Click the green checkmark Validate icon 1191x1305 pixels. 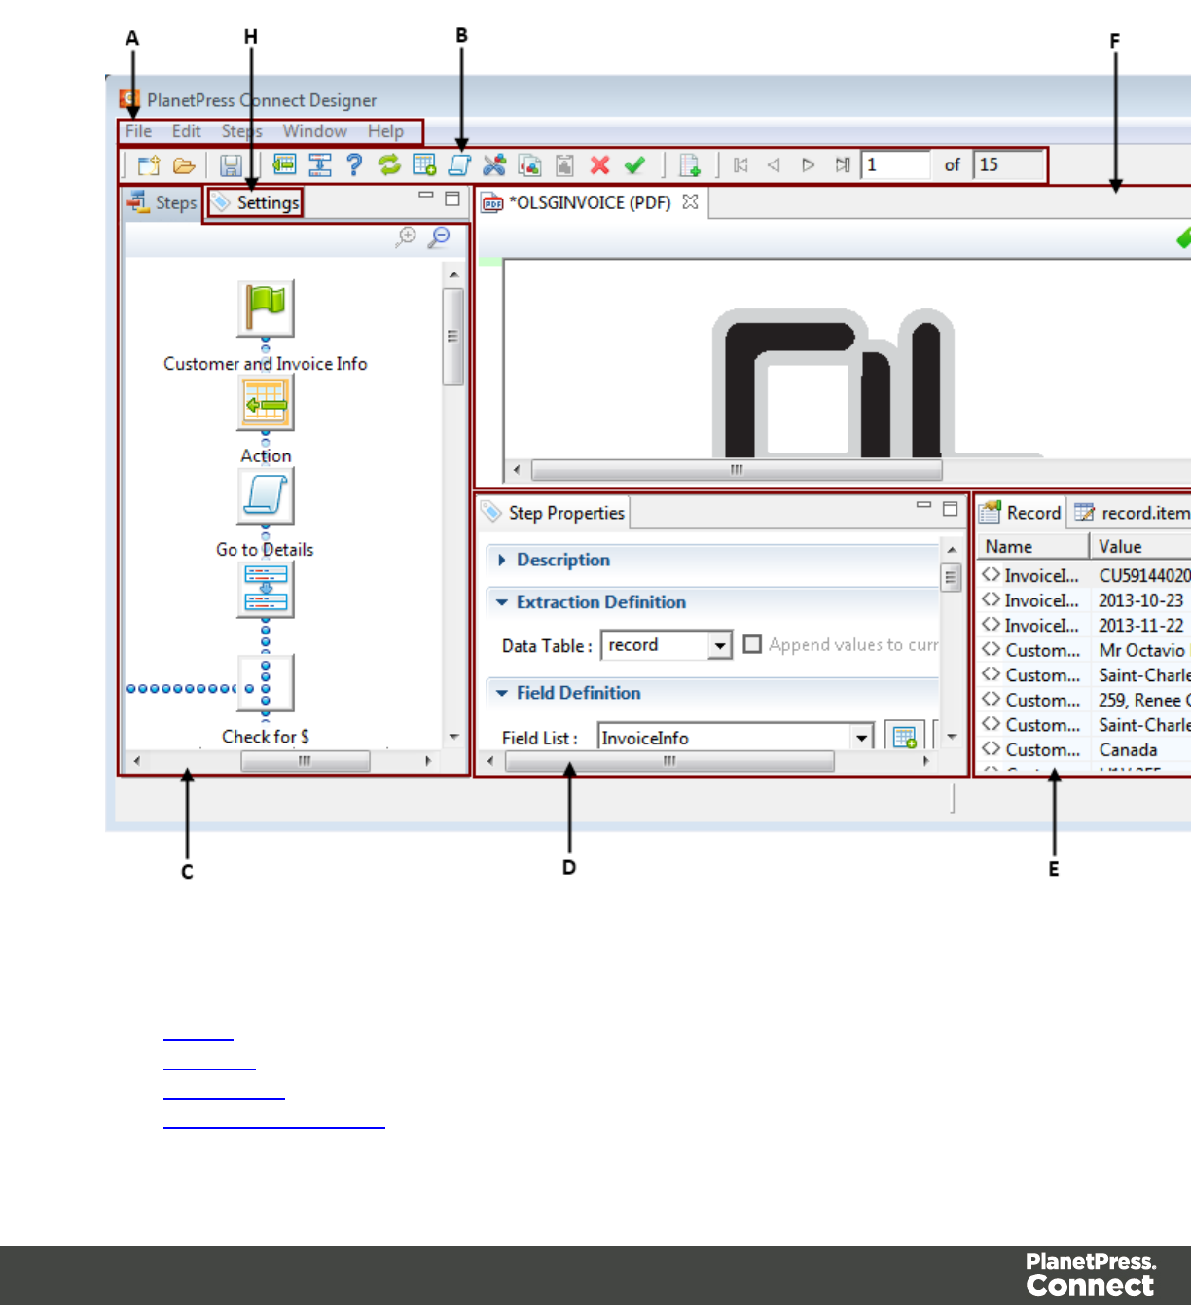point(635,164)
